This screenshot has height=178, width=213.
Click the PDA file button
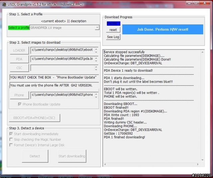(19, 59)
